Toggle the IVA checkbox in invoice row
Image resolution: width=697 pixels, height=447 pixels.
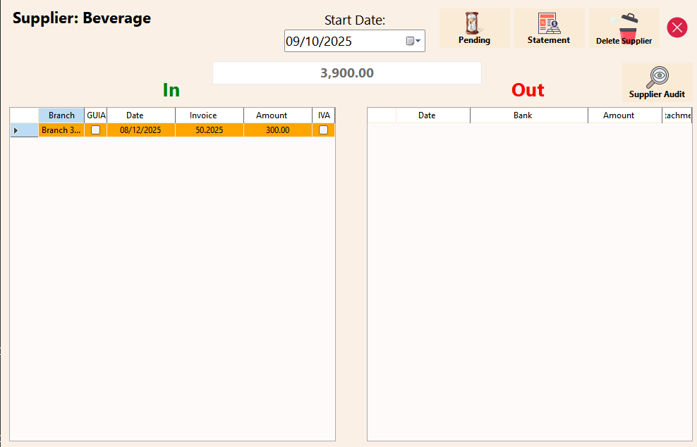tap(323, 130)
